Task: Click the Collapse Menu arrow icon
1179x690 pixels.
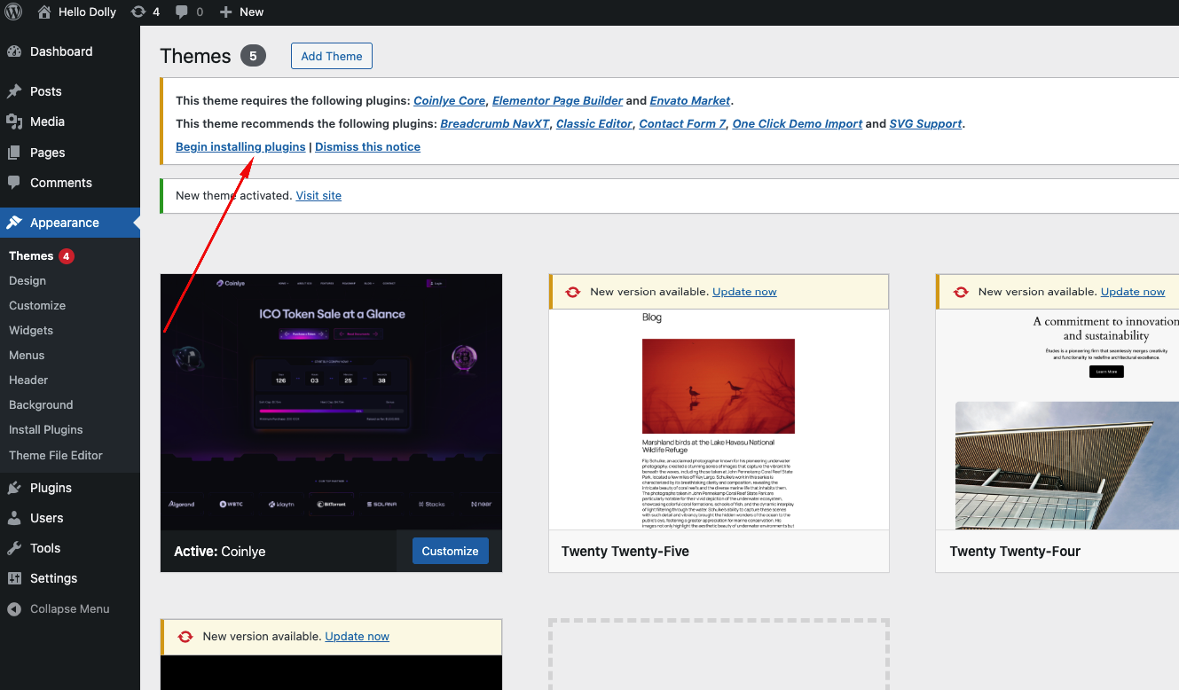Action: (14, 609)
